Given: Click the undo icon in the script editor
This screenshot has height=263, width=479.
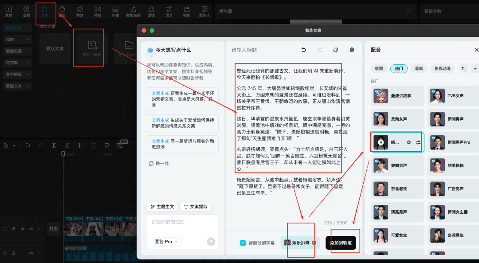Looking at the screenshot, I should pos(304,50).
